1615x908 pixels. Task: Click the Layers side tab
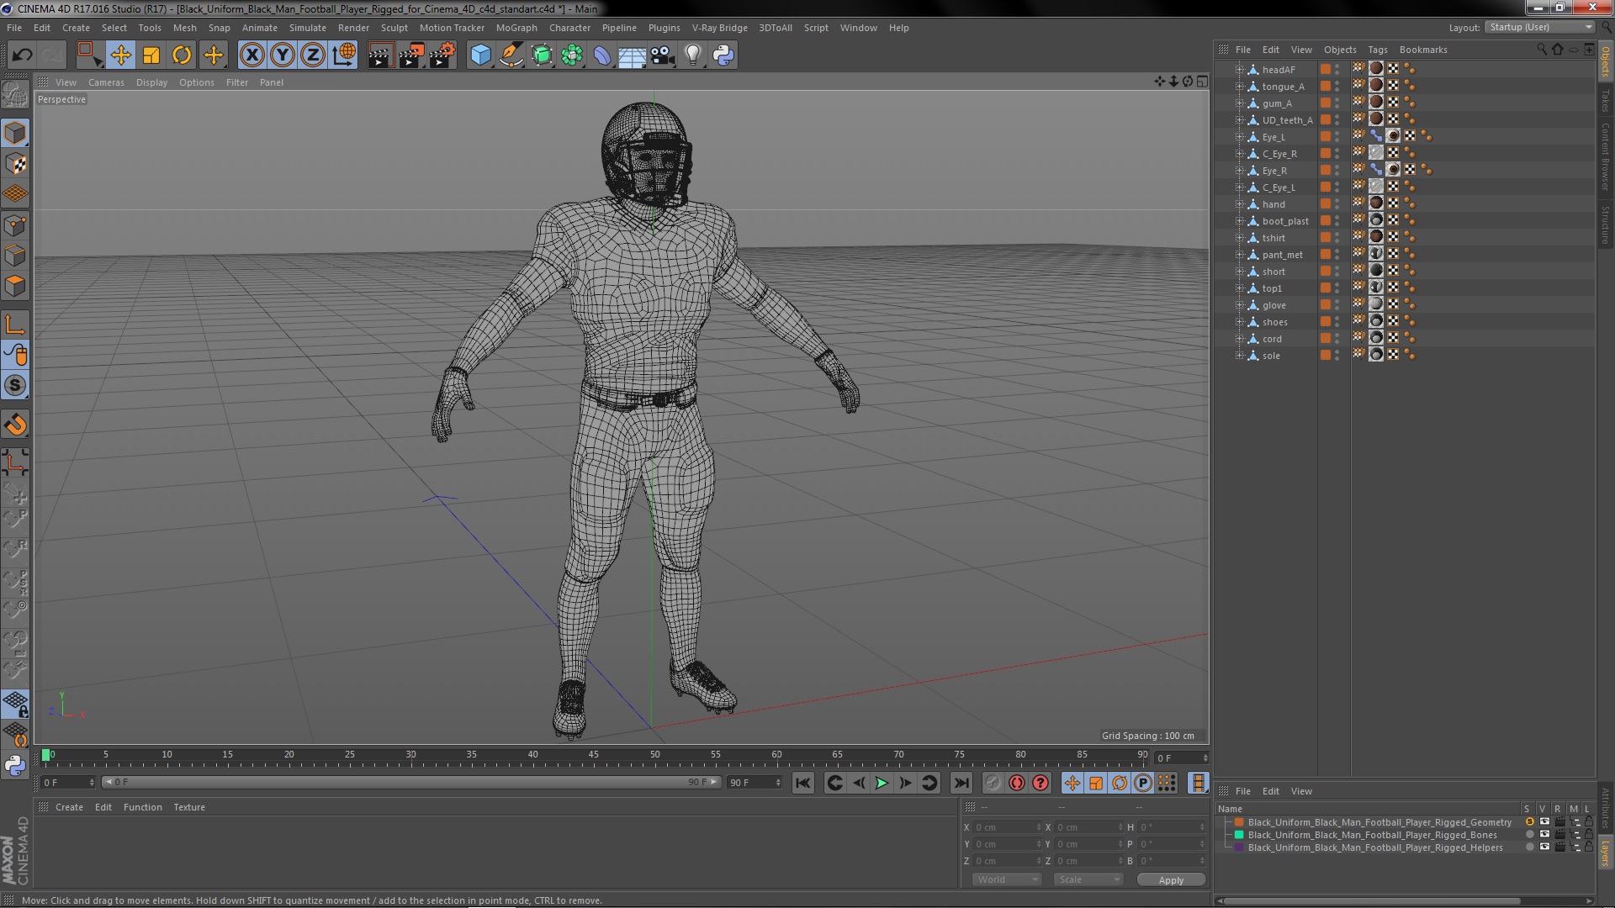click(1606, 854)
